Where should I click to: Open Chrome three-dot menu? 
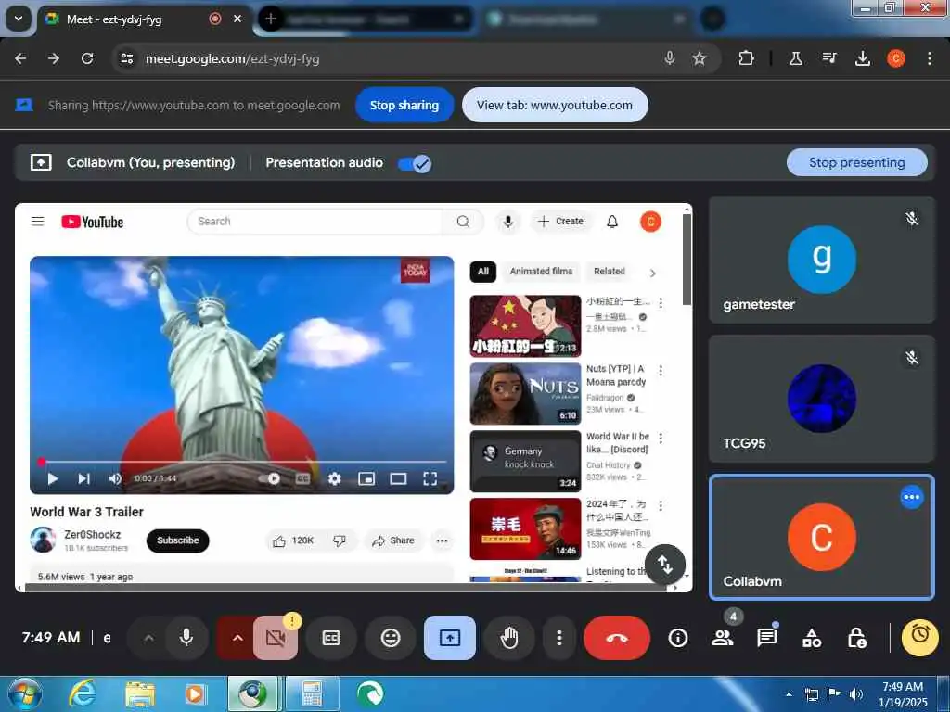pos(930,58)
